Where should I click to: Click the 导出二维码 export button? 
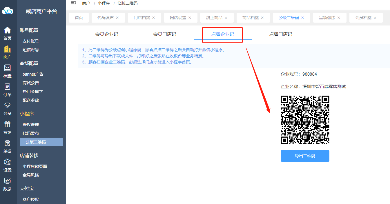point(305,156)
